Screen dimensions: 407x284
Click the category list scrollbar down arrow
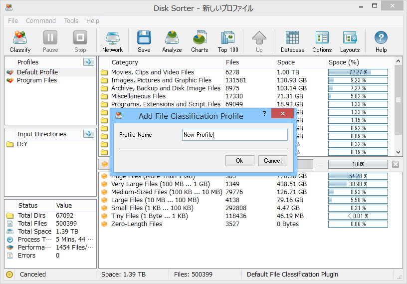(x=398, y=152)
